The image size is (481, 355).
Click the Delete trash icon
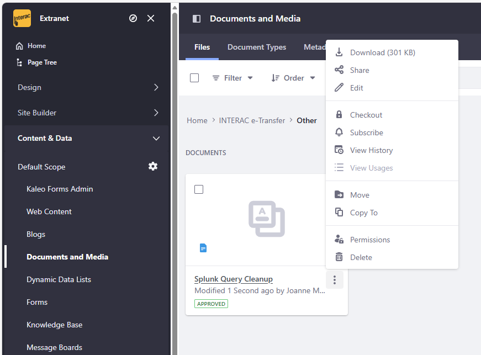pos(339,257)
